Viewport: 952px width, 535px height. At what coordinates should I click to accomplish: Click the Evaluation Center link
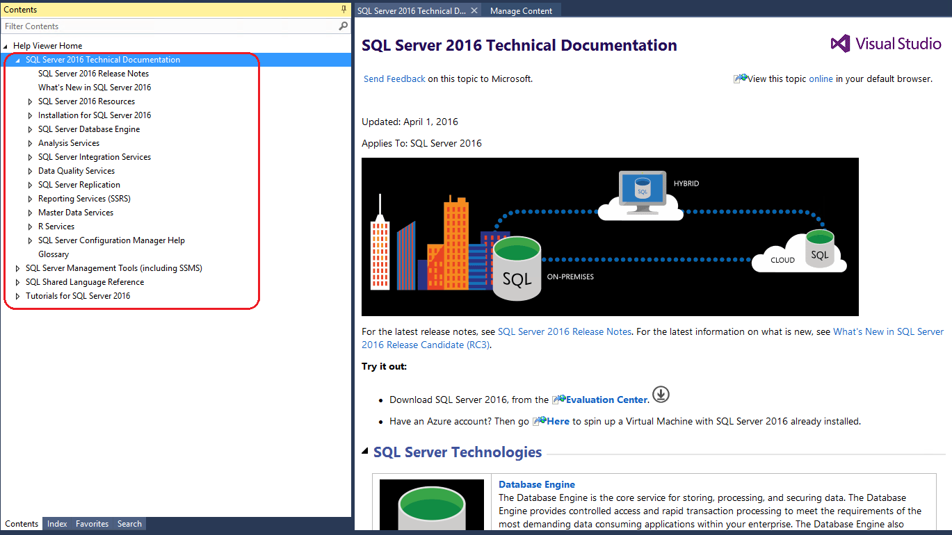click(606, 400)
